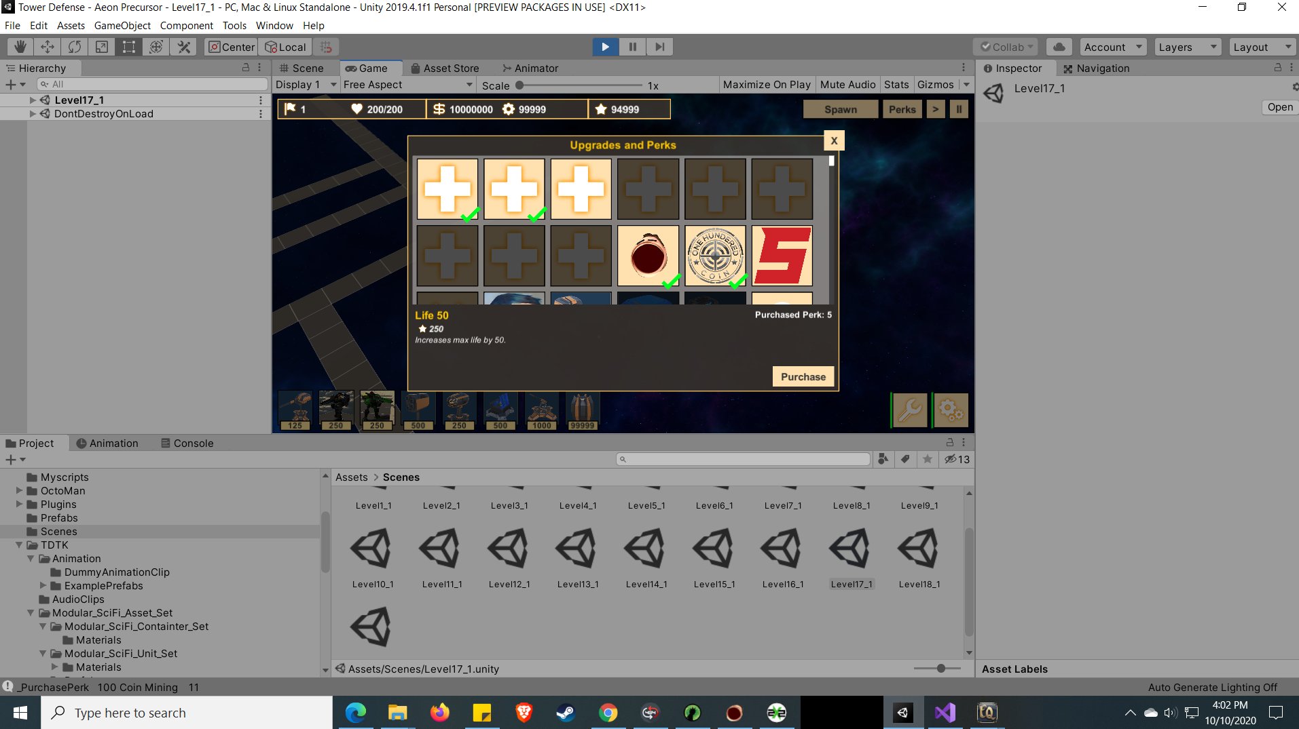Toggle grid snapping icon
Screen dimensions: 1299x729
point(327,47)
